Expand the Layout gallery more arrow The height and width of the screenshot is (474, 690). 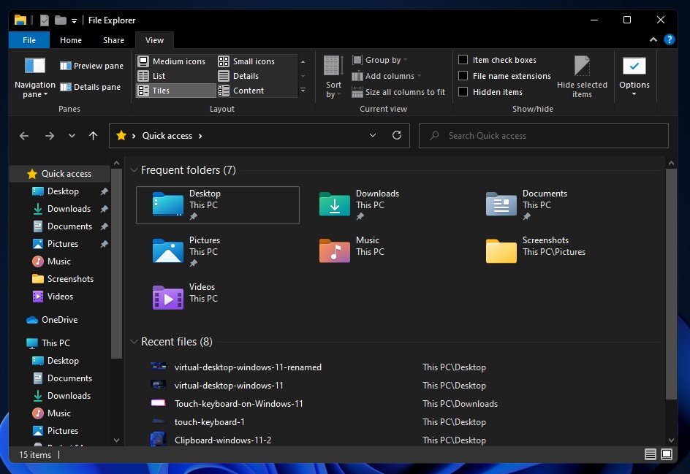click(303, 90)
